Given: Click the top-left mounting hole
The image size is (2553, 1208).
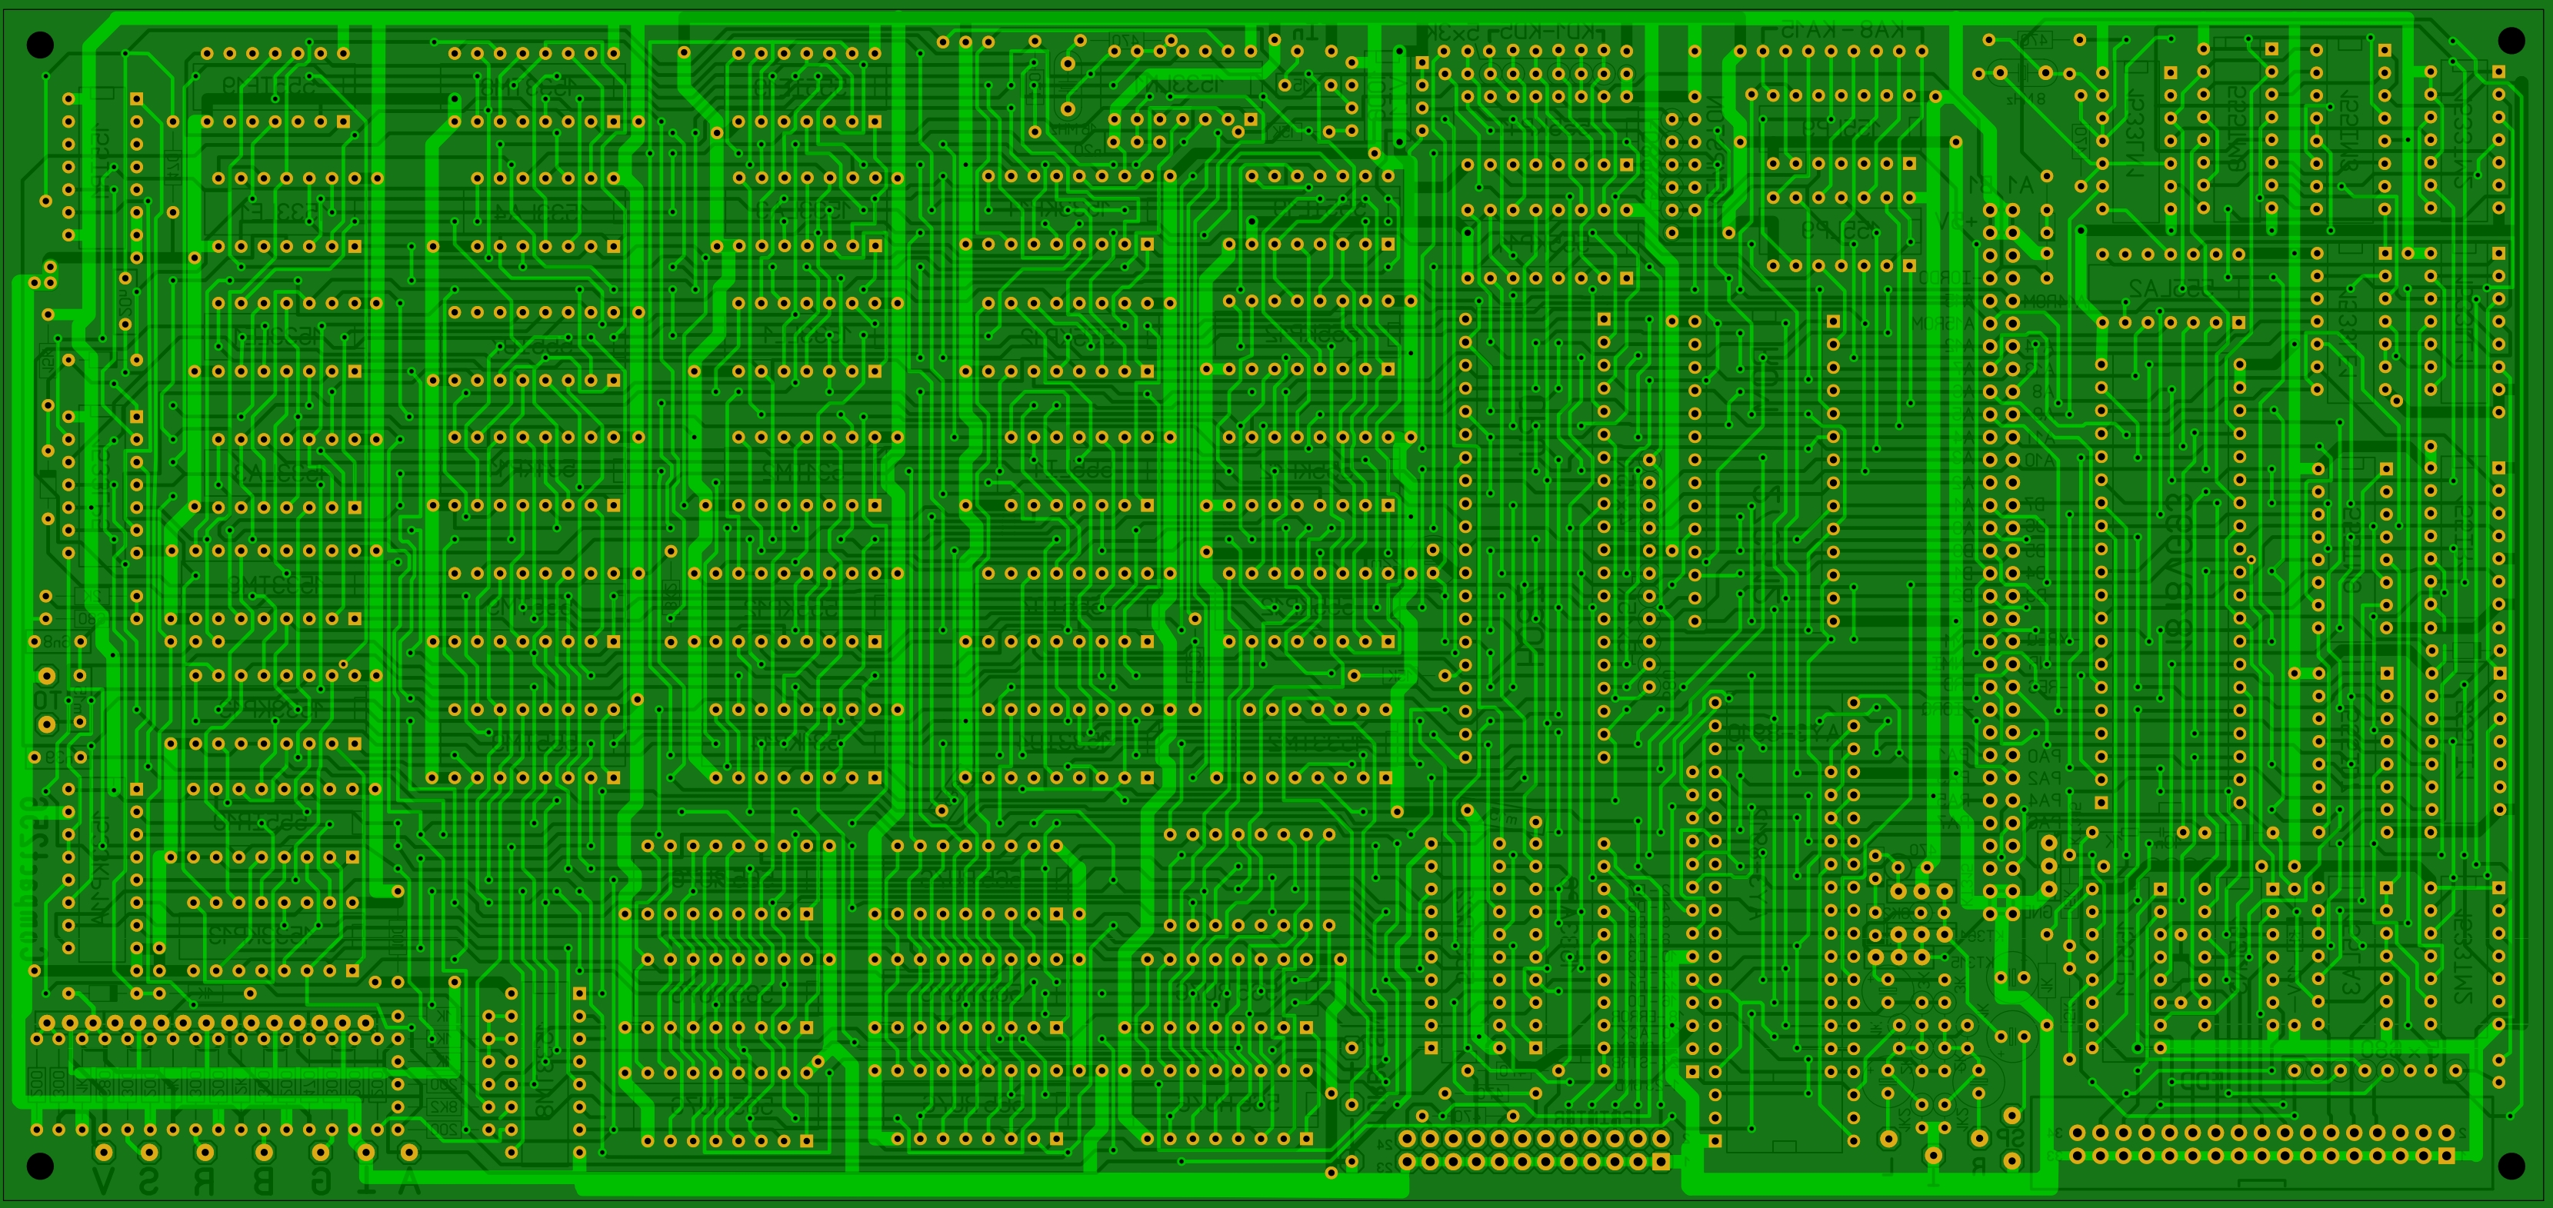Looking at the screenshot, I should point(40,45).
